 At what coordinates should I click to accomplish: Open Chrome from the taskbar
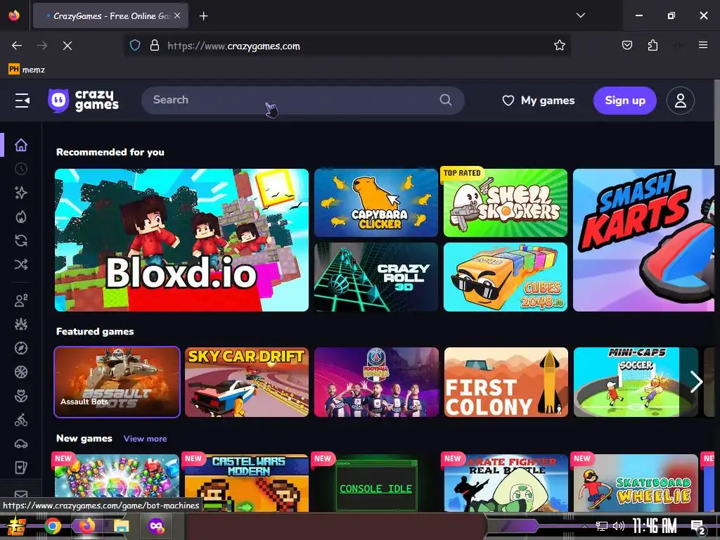[52, 526]
